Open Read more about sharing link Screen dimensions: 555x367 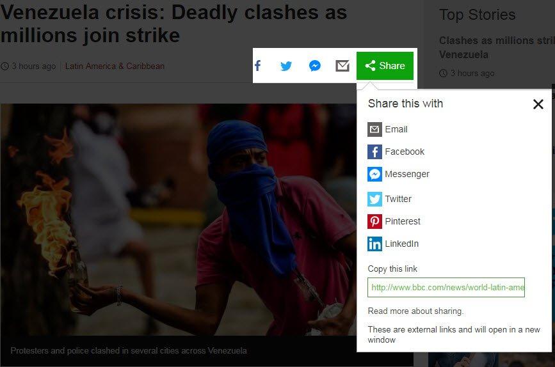click(415, 311)
